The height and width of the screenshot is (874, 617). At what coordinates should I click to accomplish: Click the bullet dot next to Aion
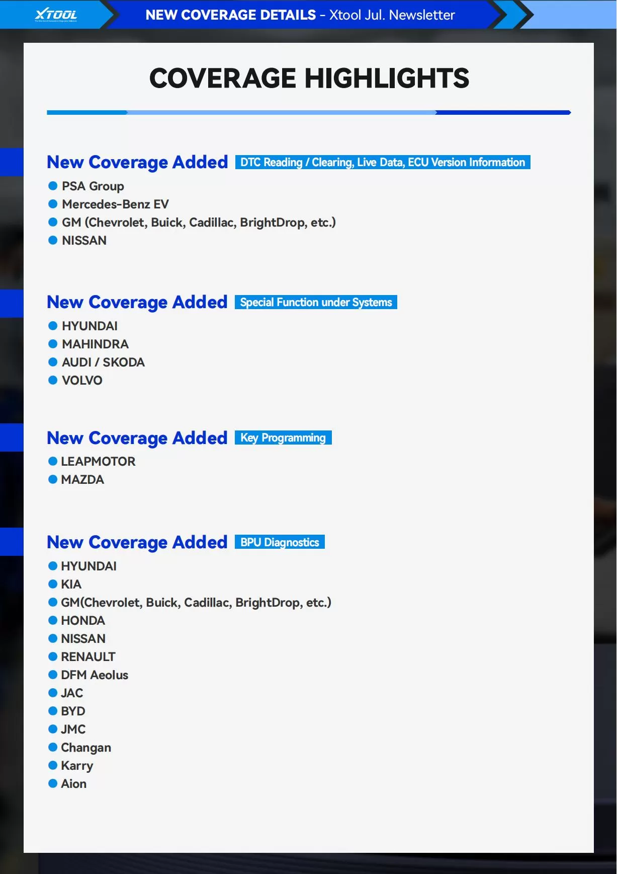(x=53, y=783)
